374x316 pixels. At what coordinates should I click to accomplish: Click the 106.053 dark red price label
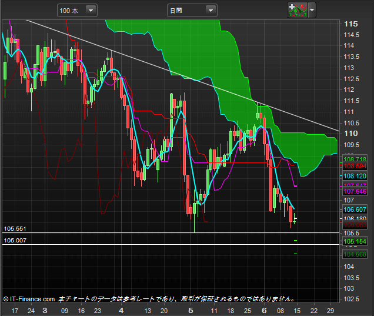point(355,225)
